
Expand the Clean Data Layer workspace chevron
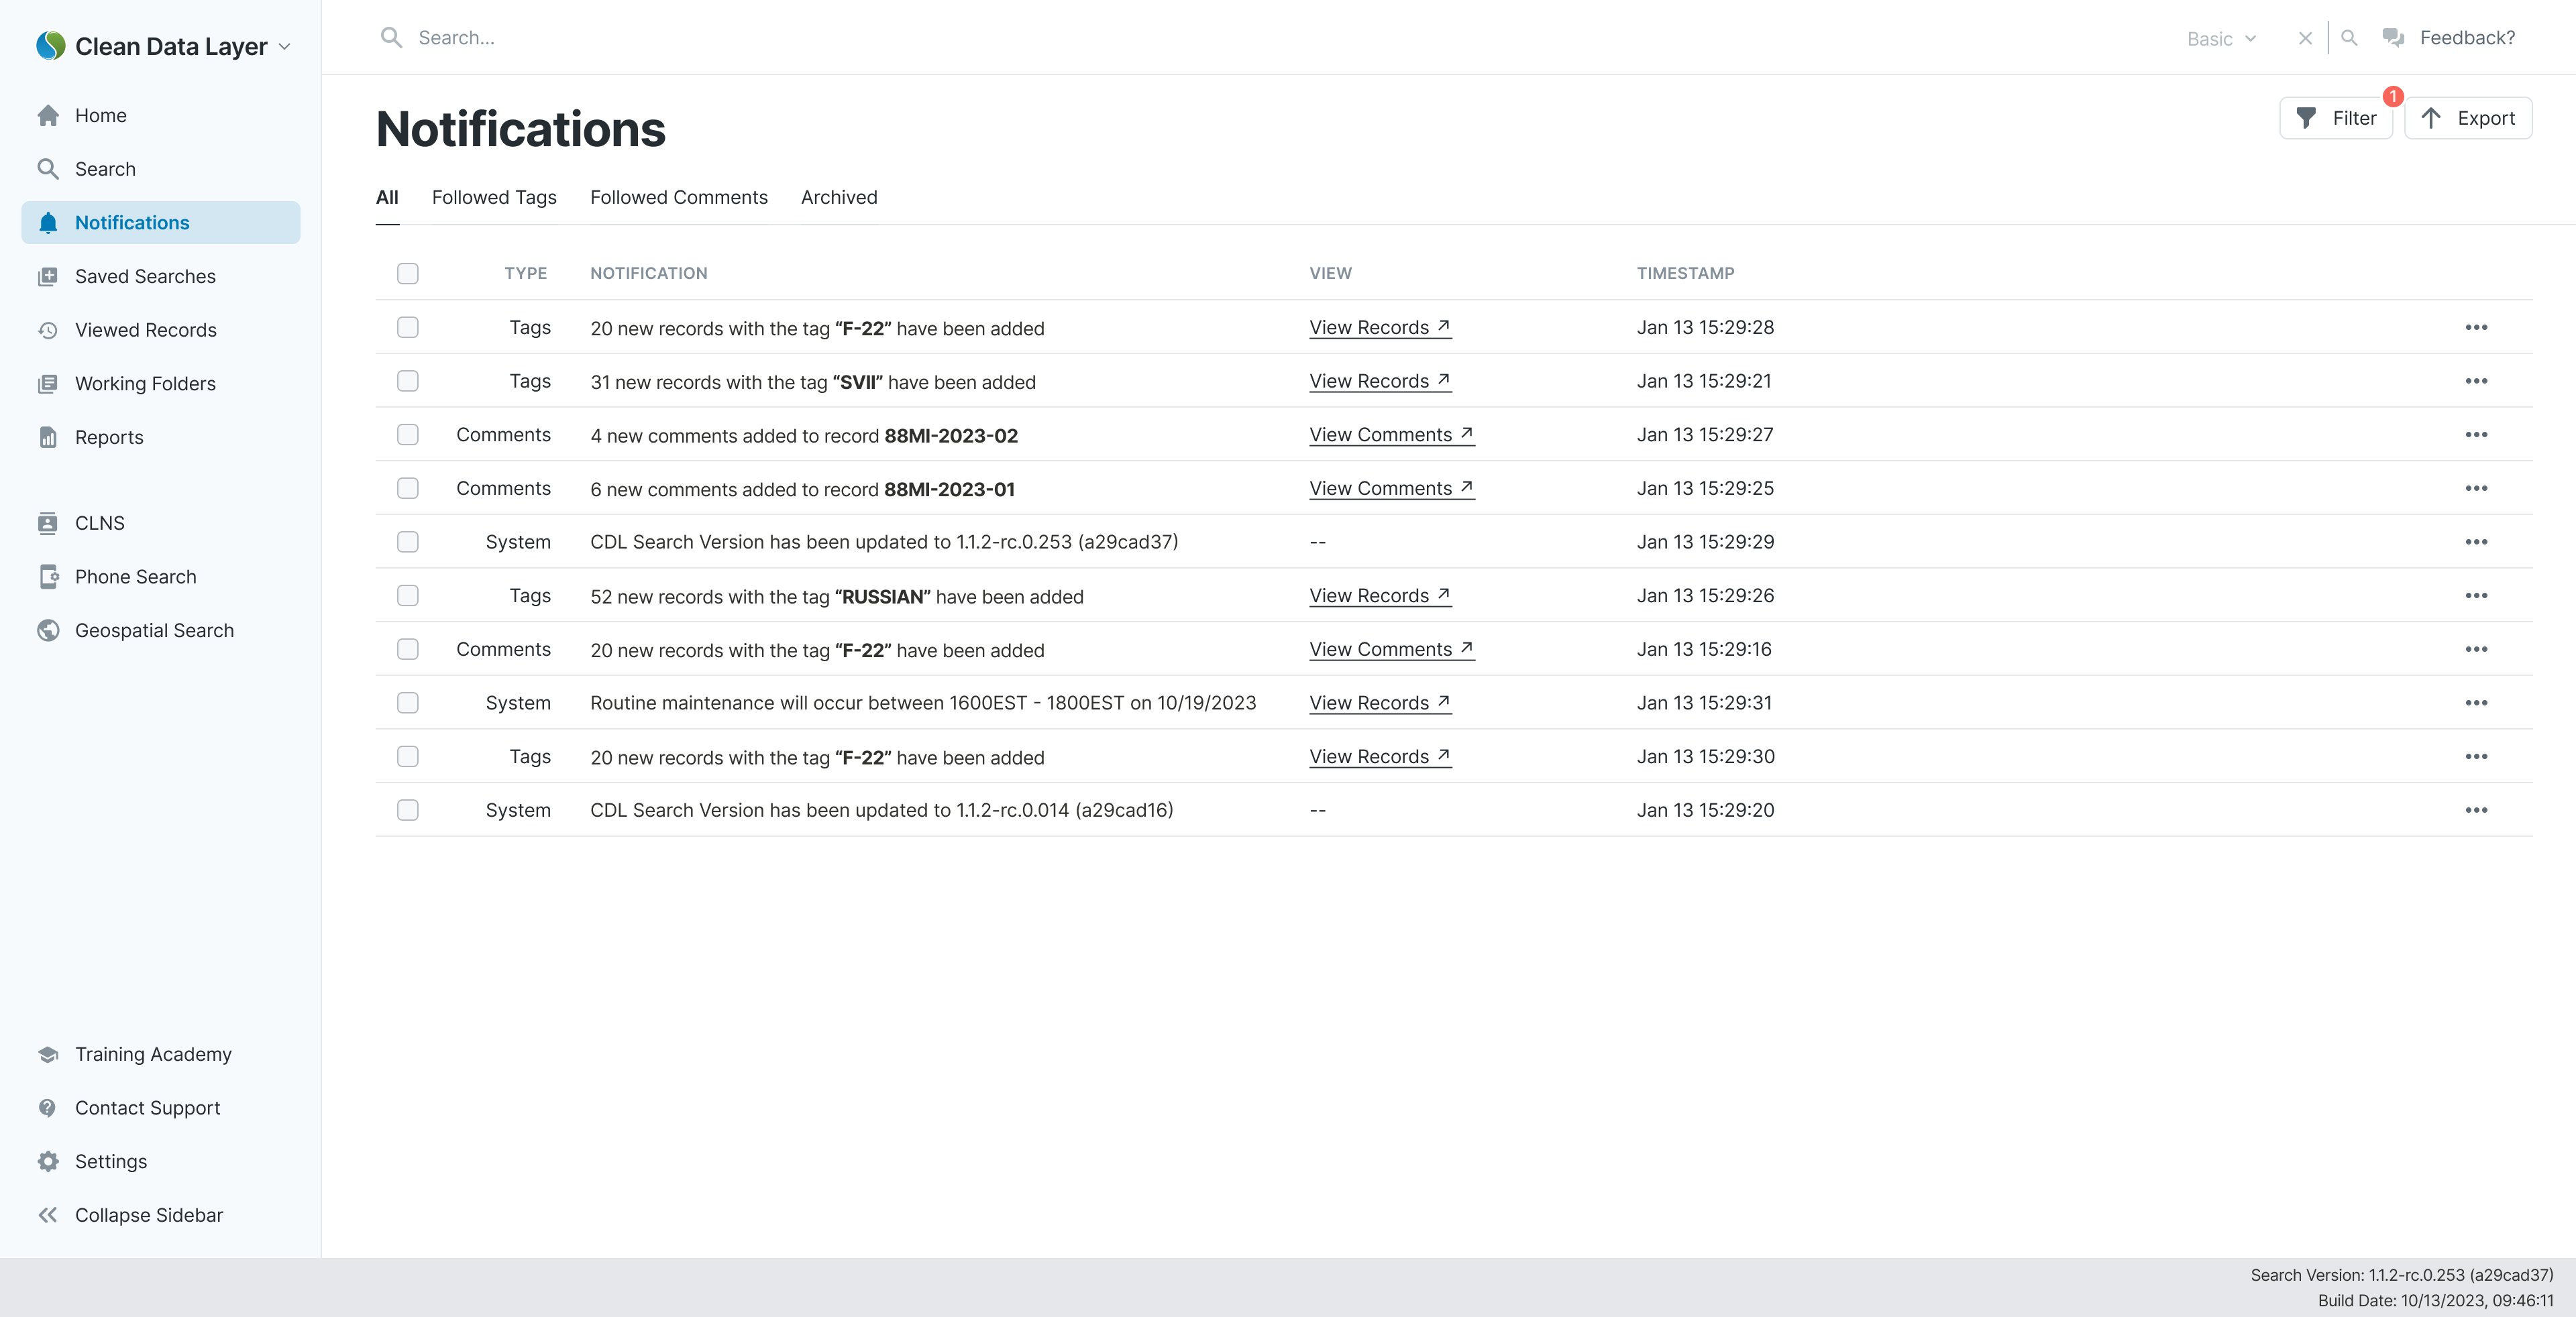(x=284, y=46)
